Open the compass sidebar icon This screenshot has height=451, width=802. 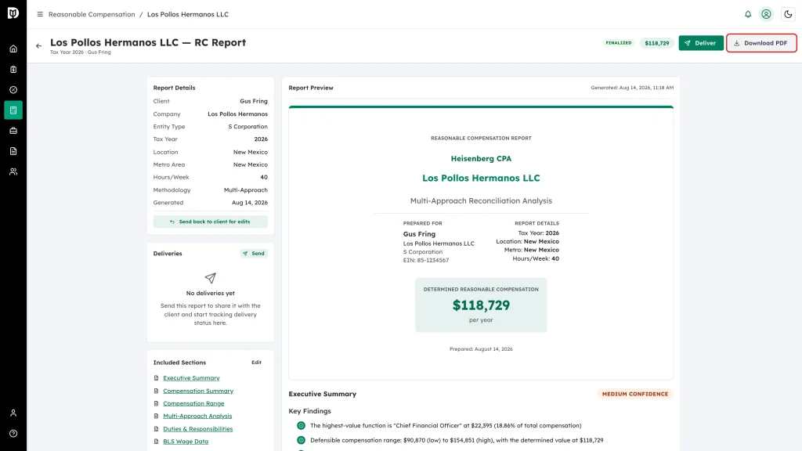13,90
